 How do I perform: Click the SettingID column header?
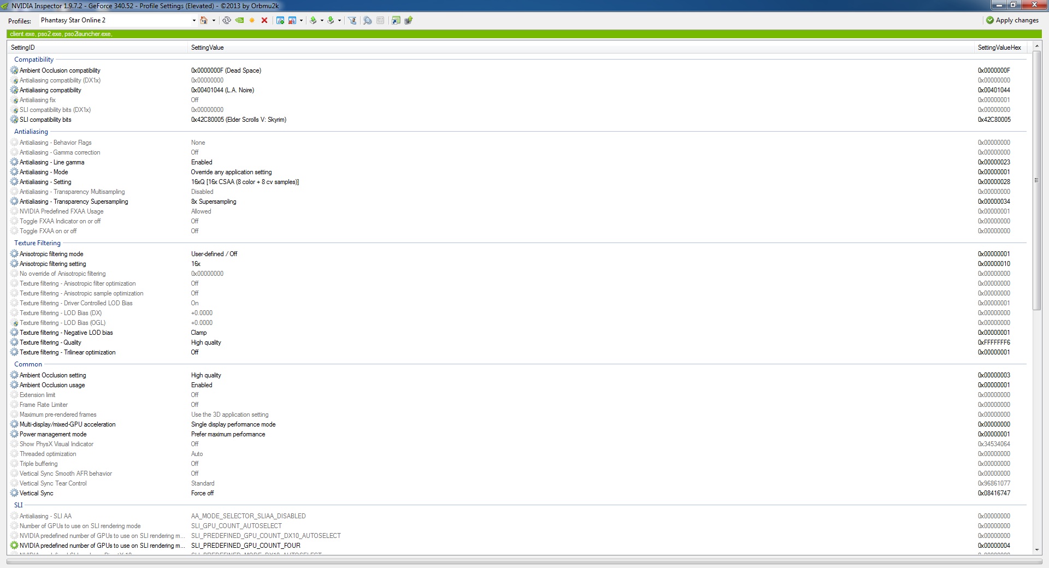click(x=98, y=48)
